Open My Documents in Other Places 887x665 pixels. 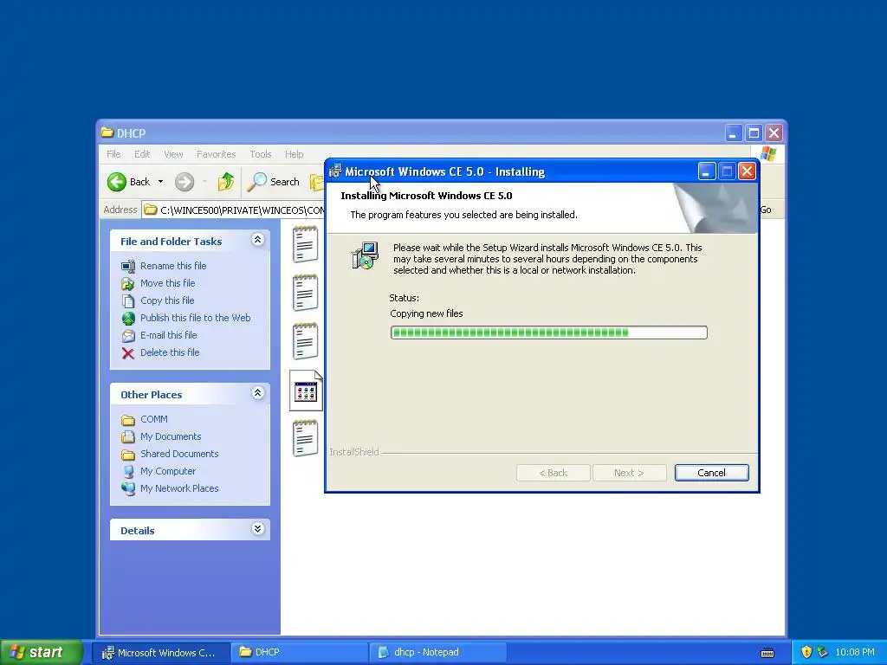coord(171,436)
